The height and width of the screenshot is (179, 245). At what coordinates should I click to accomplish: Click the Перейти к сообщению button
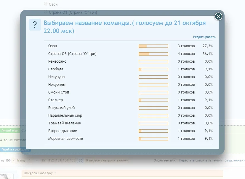pyautogui.click(x=15, y=150)
